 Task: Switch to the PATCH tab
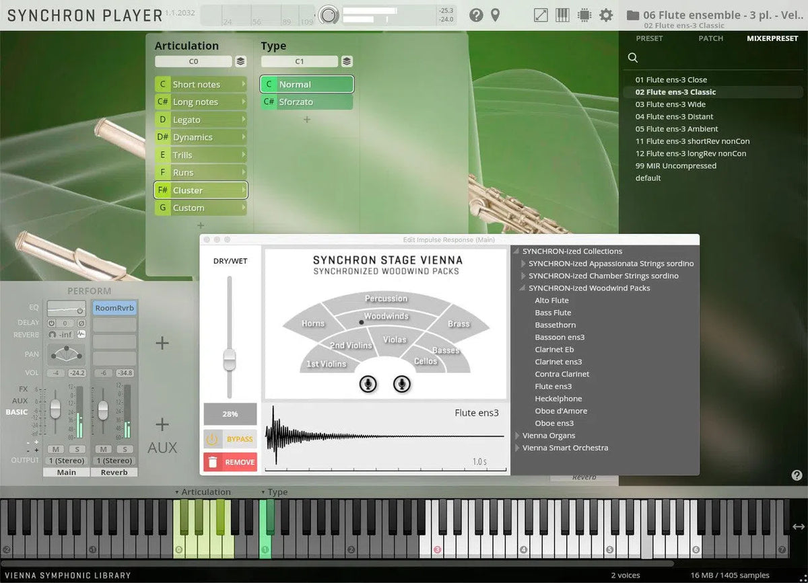coord(710,38)
